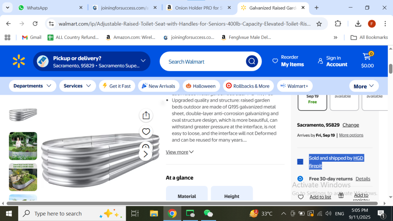Image resolution: width=393 pixels, height=221 pixels.
Task: Go back to previous page
Action: (8, 23)
